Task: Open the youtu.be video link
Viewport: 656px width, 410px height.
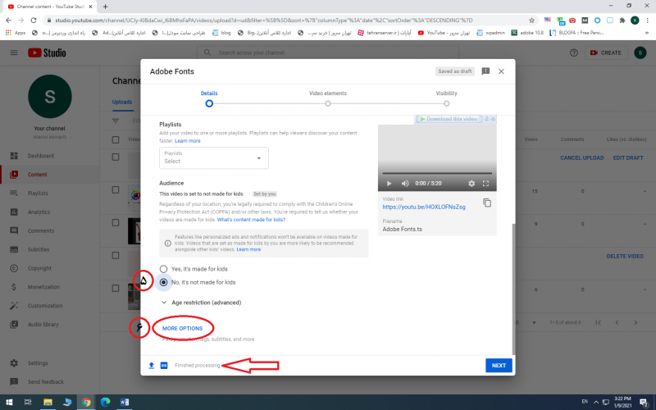Action: 423,207
